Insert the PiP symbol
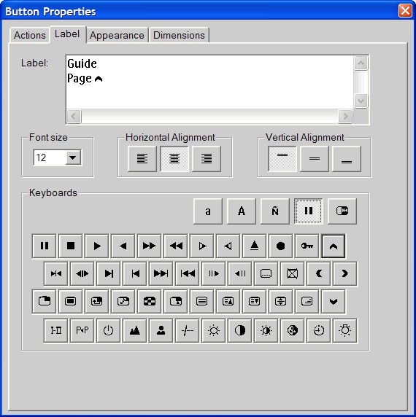The image size is (416, 417). [82, 330]
